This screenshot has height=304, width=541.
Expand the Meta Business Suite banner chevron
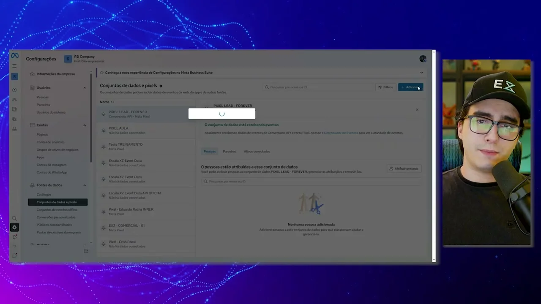click(x=421, y=73)
